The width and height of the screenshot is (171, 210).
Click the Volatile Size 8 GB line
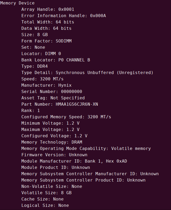(47, 193)
